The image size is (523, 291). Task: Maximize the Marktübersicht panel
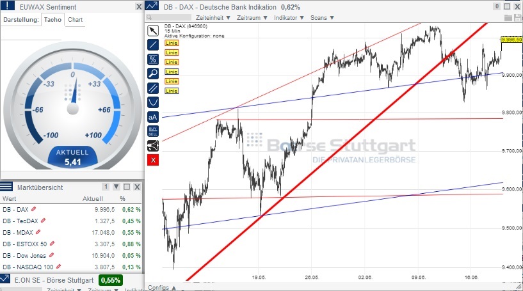pyautogui.click(x=127, y=187)
